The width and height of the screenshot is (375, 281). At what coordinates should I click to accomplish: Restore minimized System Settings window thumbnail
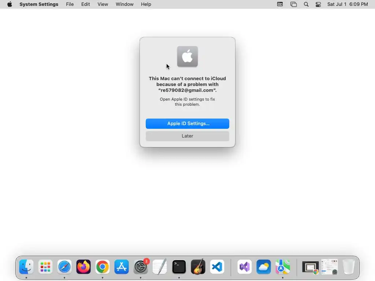(330, 267)
